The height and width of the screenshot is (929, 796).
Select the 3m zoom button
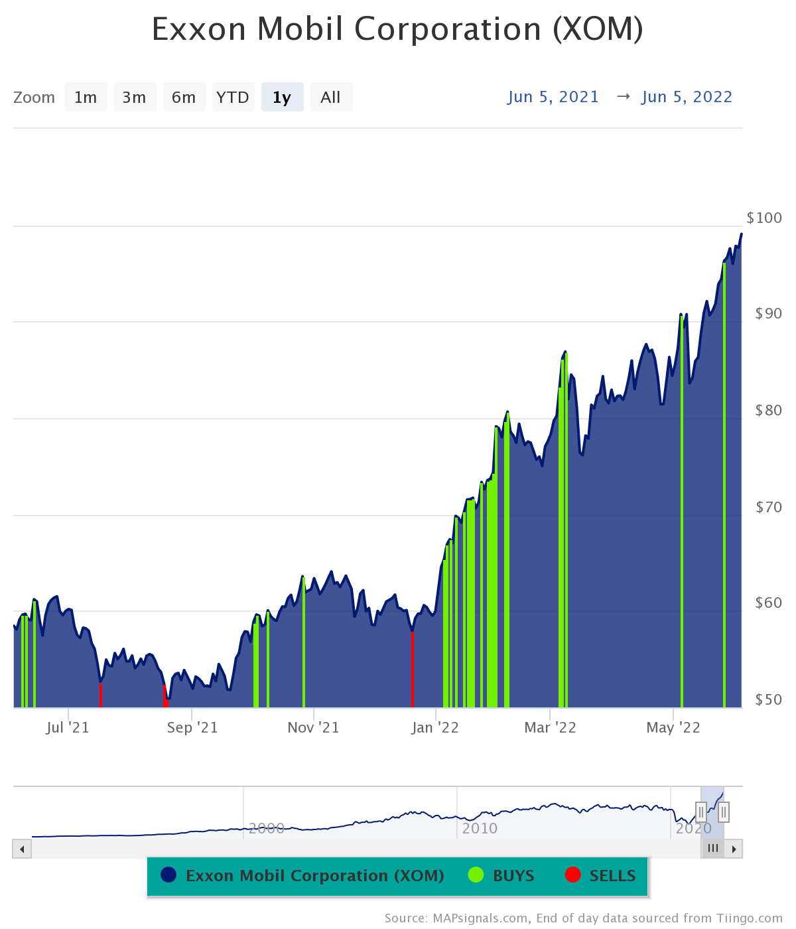[135, 97]
